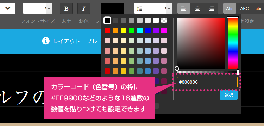Choose the Abc capitalize text case option
The height and width of the screenshot is (126, 264).
pos(230,8)
